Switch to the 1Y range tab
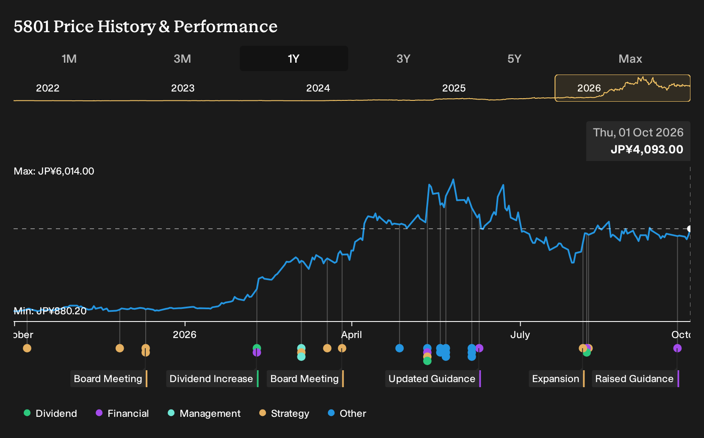The image size is (704, 438). [294, 58]
